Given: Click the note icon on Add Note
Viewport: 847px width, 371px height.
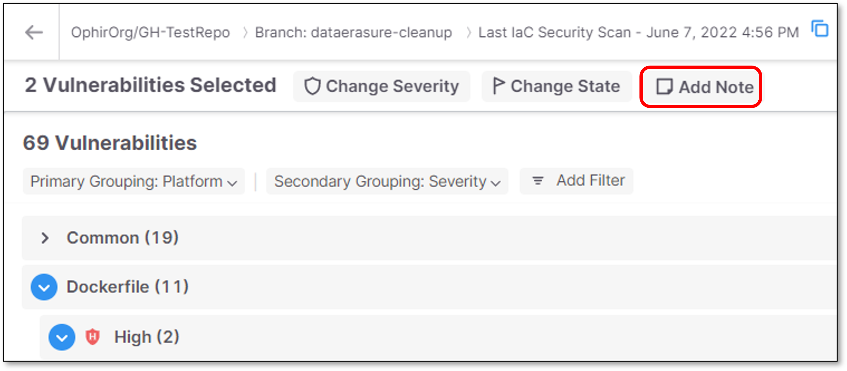Looking at the screenshot, I should [x=664, y=87].
